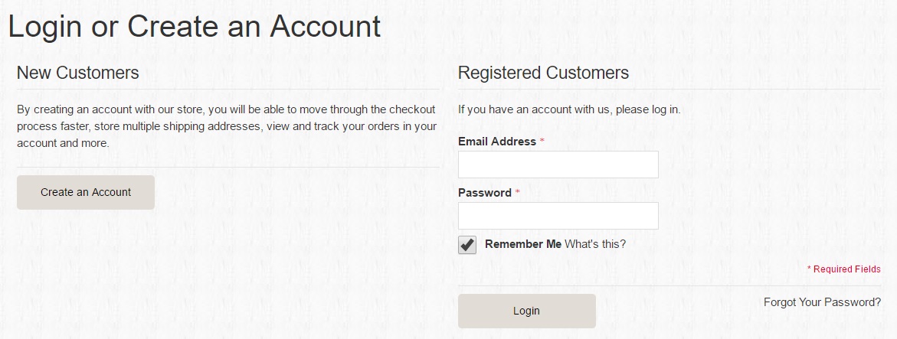This screenshot has width=897, height=339.
Task: Open the Forgot Your Password? link
Action: [x=822, y=302]
